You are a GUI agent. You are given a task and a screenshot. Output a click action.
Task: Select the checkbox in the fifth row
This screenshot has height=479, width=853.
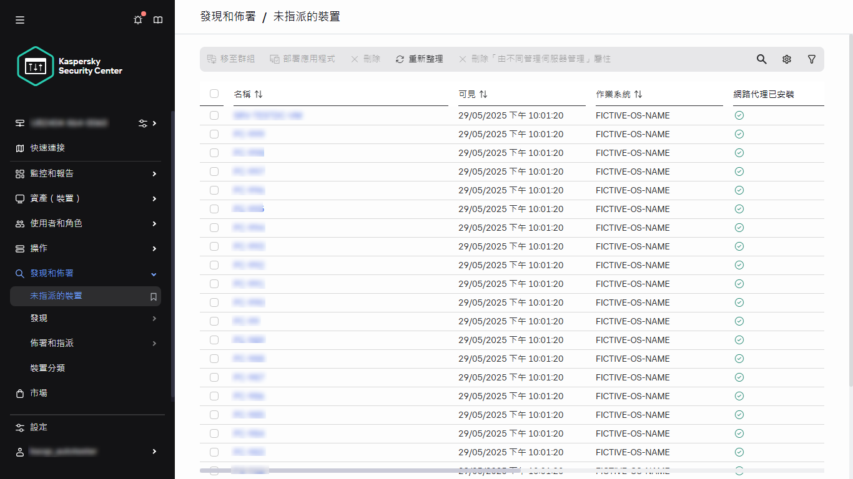pos(214,190)
